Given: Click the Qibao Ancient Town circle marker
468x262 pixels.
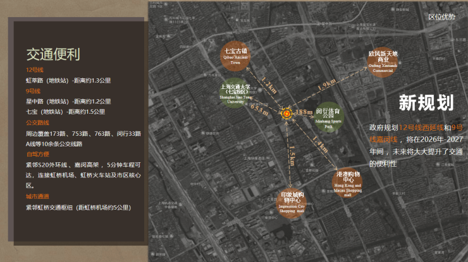Looking at the screenshot, I should tap(235, 56).
